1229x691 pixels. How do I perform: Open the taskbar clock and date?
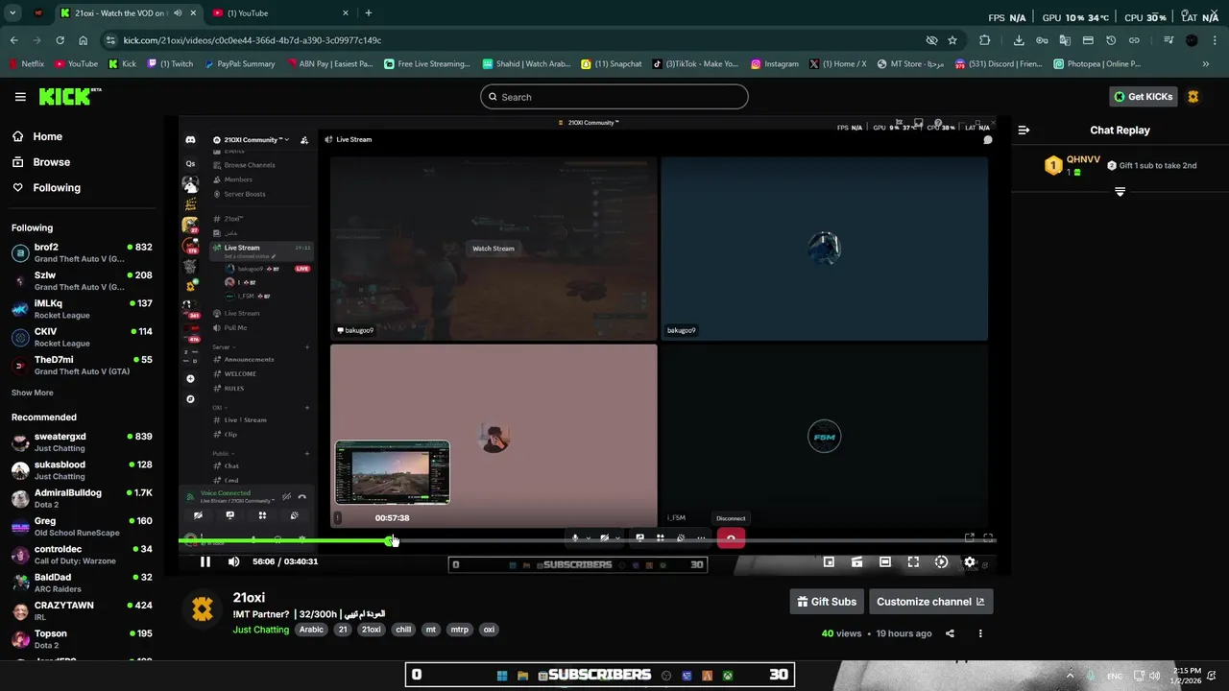click(x=1187, y=676)
